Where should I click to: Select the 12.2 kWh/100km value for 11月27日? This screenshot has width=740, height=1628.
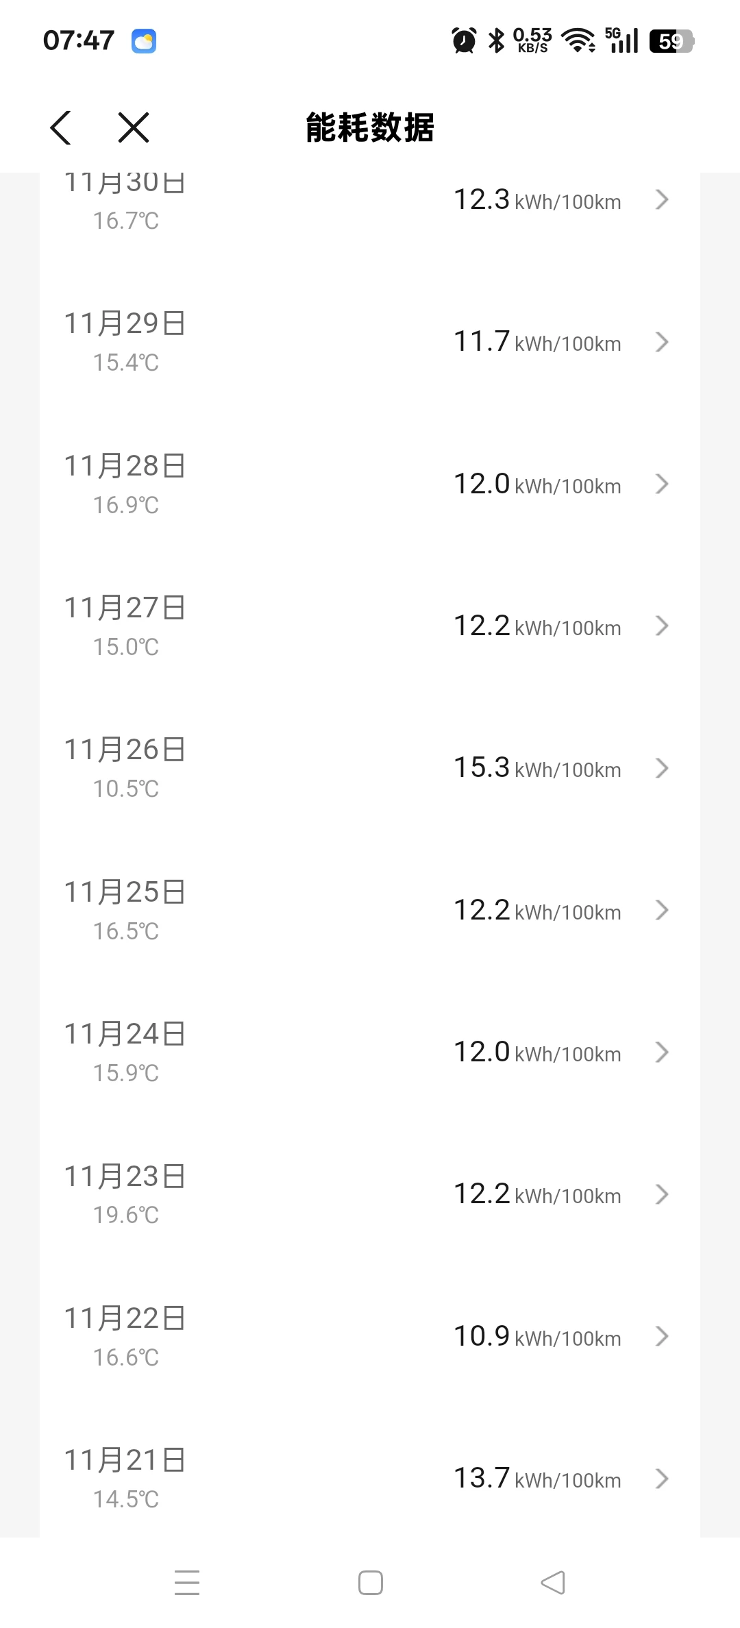point(537,626)
